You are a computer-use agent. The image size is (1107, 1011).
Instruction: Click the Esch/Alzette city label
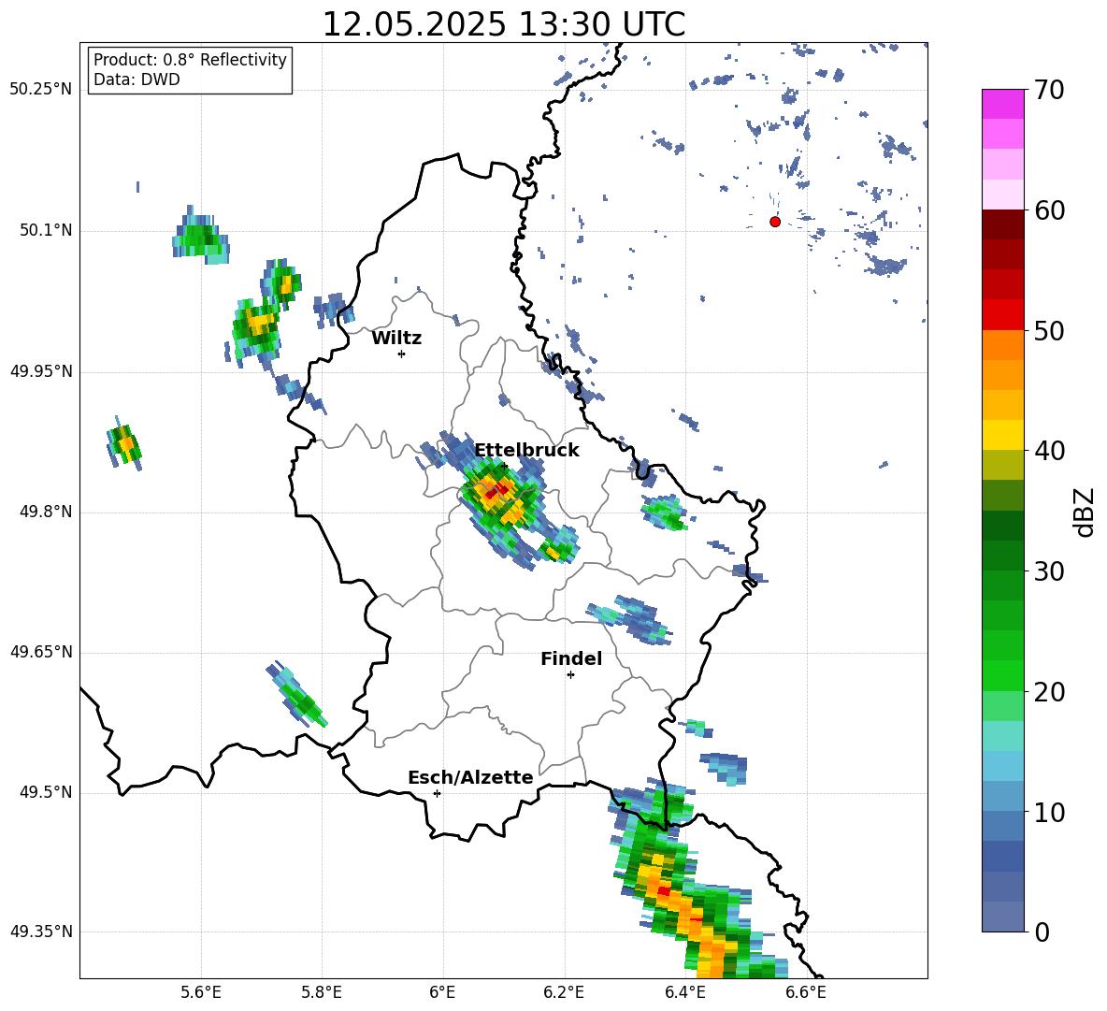tap(470, 777)
